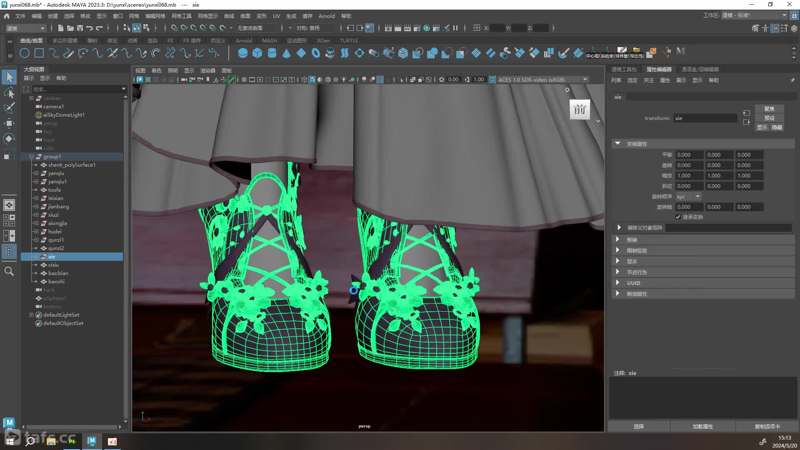800x450 pixels.
Task: Click the single-pane layout icon
Action: [x=9, y=205]
